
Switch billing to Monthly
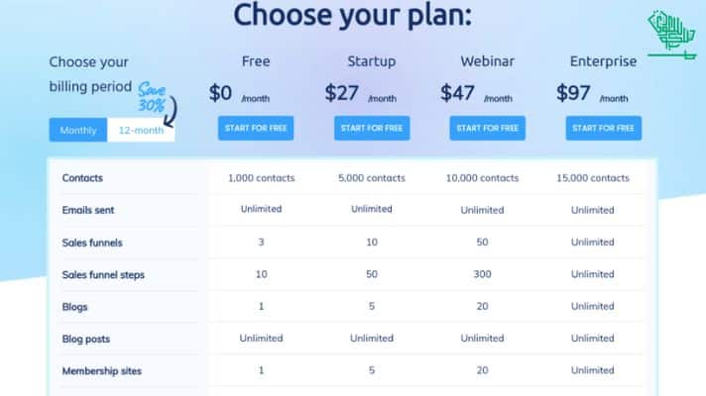(78, 130)
